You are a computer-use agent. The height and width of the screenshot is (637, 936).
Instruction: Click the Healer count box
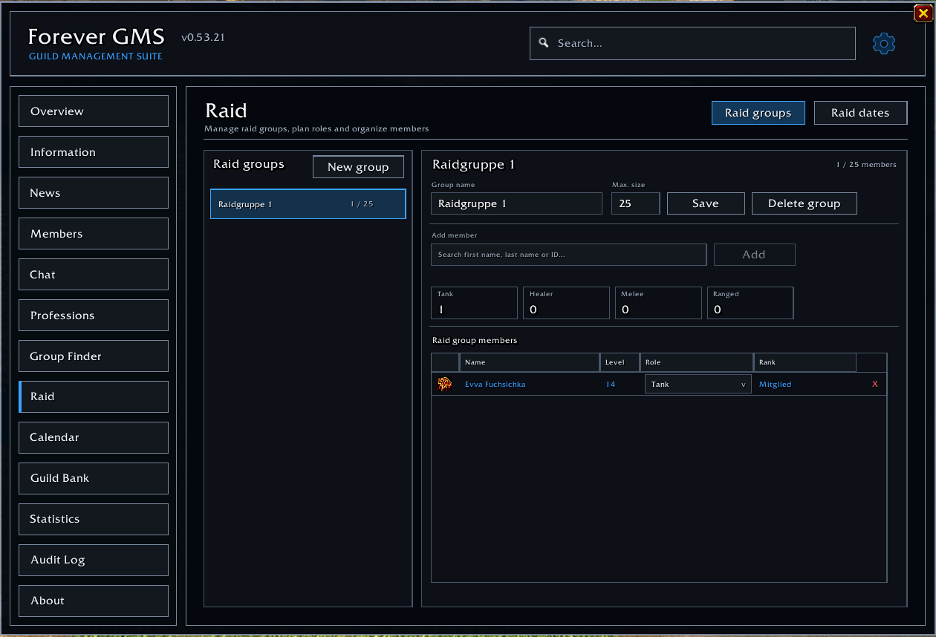pyautogui.click(x=566, y=303)
